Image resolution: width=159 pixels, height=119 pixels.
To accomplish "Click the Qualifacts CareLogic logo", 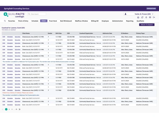I will [x=14, y=15].
